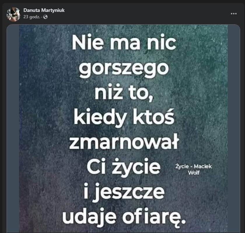Open the "23 godz." timestamp link

coord(32,17)
